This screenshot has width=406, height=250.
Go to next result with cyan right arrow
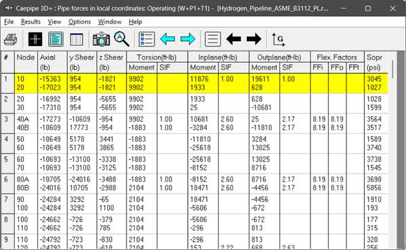pos(188,39)
